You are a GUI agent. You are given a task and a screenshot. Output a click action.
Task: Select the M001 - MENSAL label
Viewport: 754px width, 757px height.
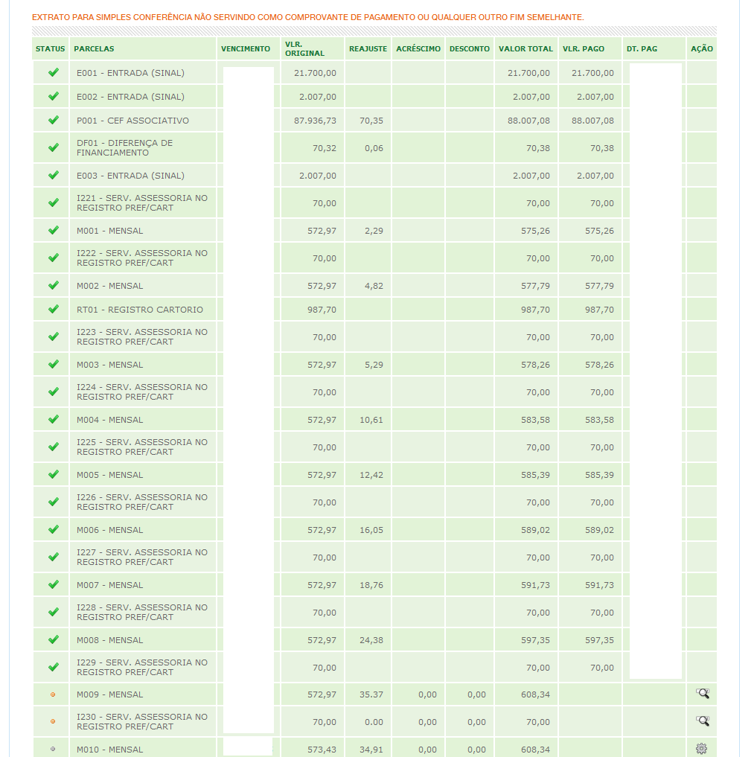point(109,231)
